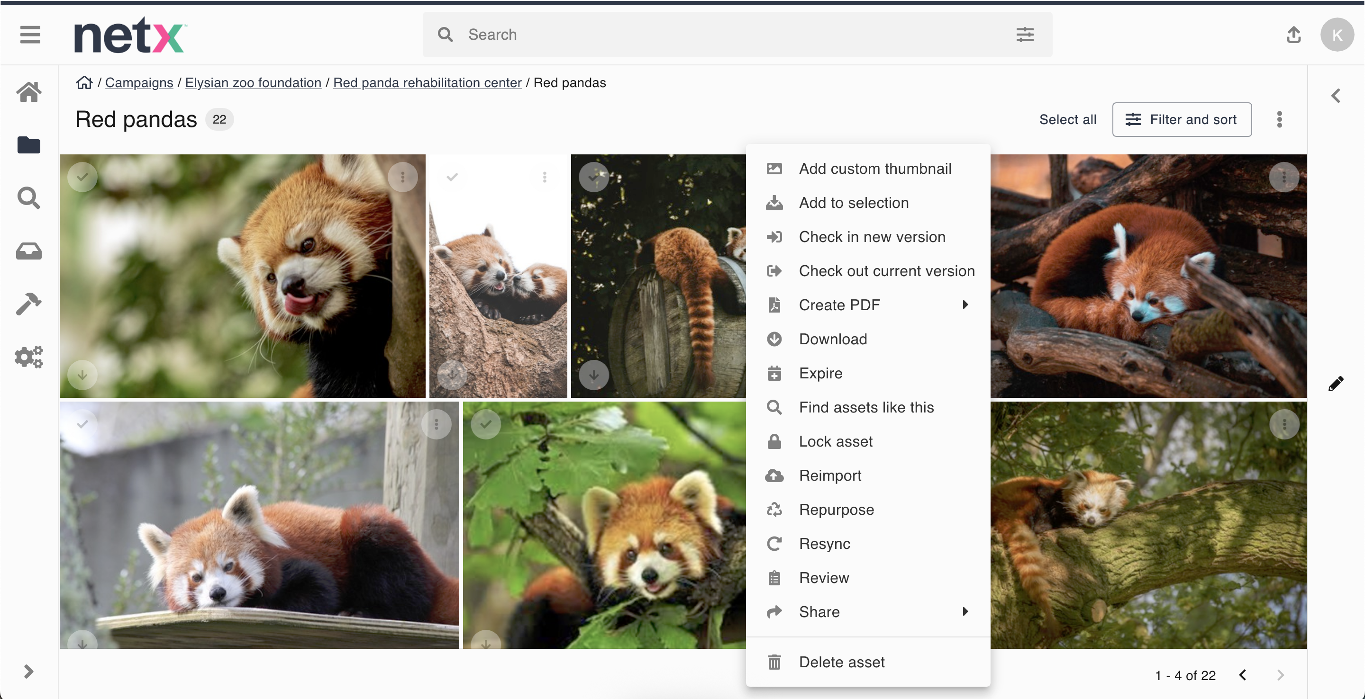The height and width of the screenshot is (699, 1365).
Task: Open advanced search options slider icon
Action: (x=1025, y=35)
